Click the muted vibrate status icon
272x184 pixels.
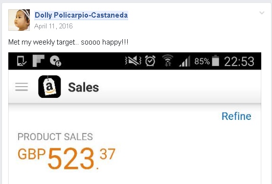click(x=133, y=61)
